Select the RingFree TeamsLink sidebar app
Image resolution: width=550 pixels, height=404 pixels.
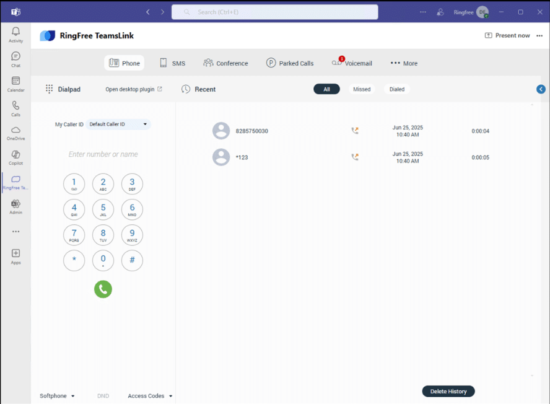pos(15,183)
